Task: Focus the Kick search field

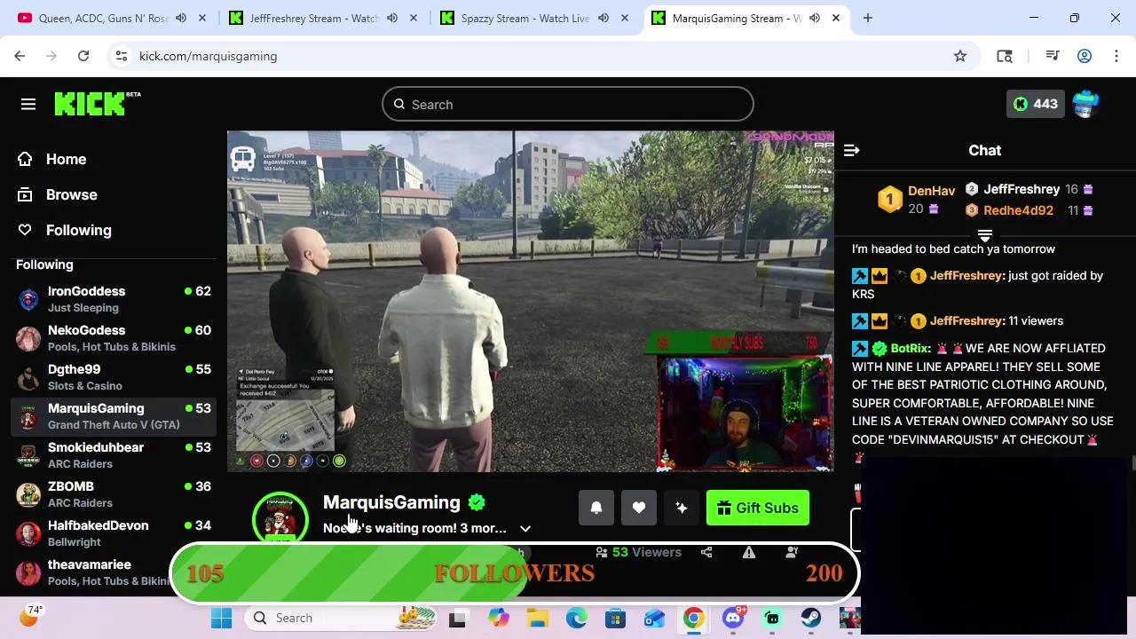Action: [568, 105]
